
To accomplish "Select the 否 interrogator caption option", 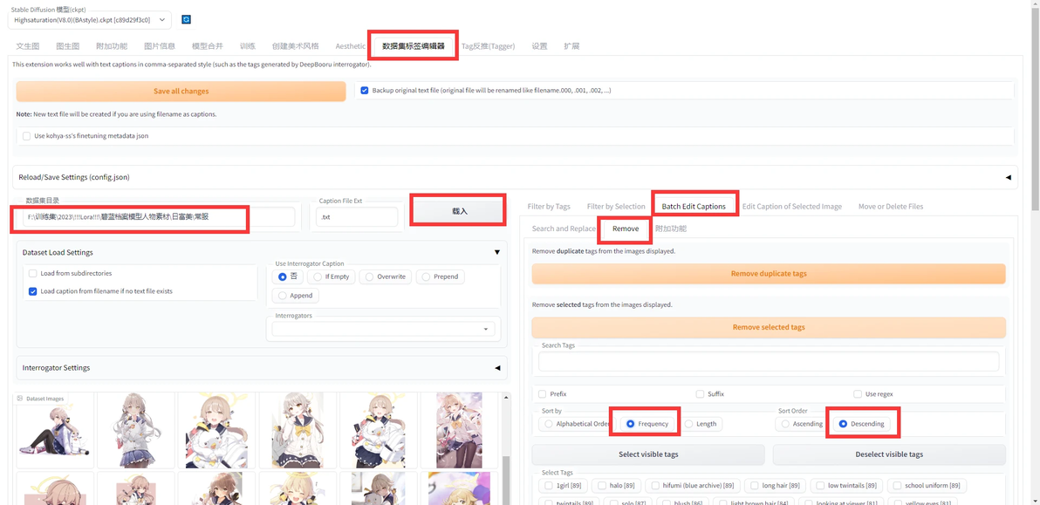I will [x=287, y=276].
